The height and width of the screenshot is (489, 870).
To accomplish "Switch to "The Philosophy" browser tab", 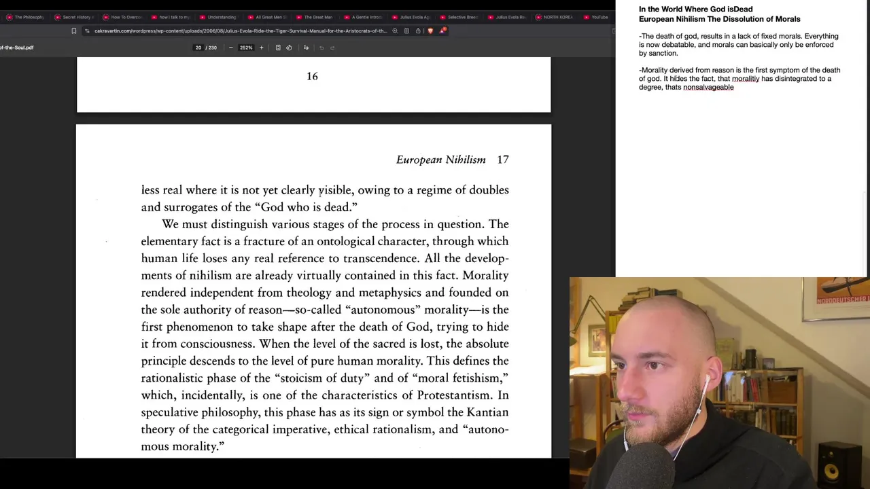I will click(x=25, y=17).
